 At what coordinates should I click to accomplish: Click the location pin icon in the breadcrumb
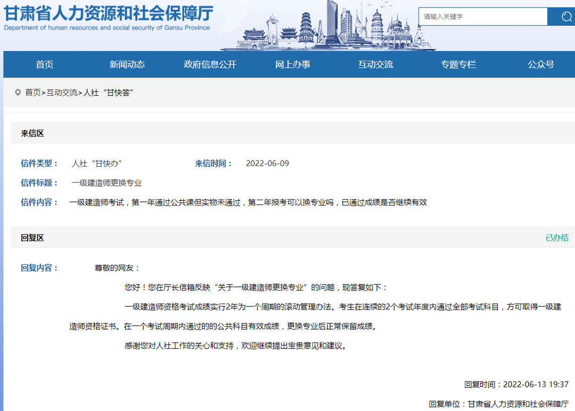tap(19, 92)
